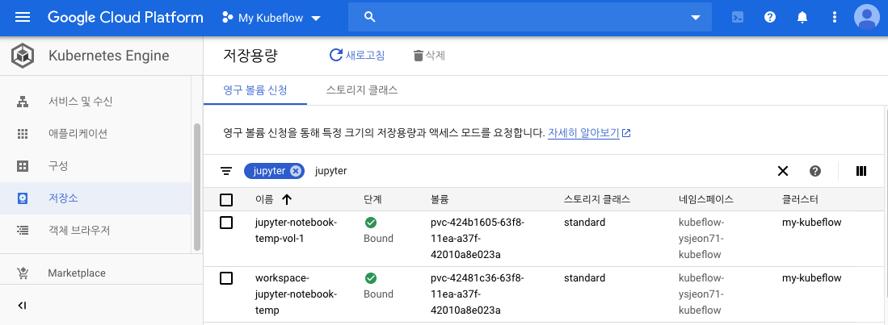Activate Cloud Shell terminal icon

click(737, 18)
